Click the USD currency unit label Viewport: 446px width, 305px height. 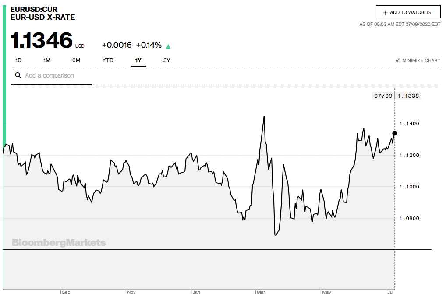(x=80, y=46)
